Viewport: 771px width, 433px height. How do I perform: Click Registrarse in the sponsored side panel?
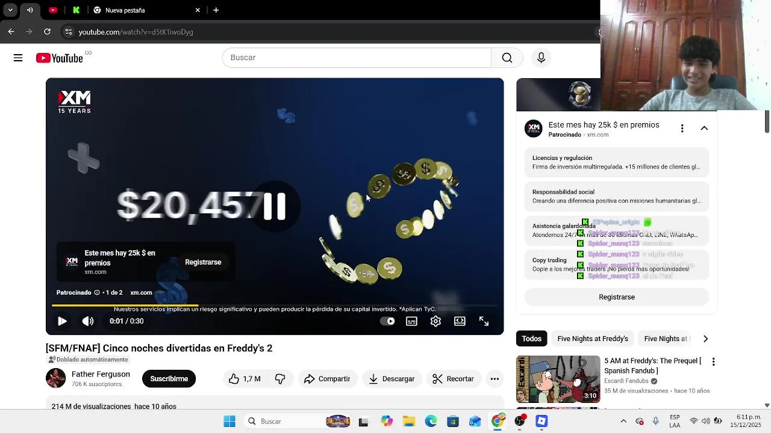(617, 297)
